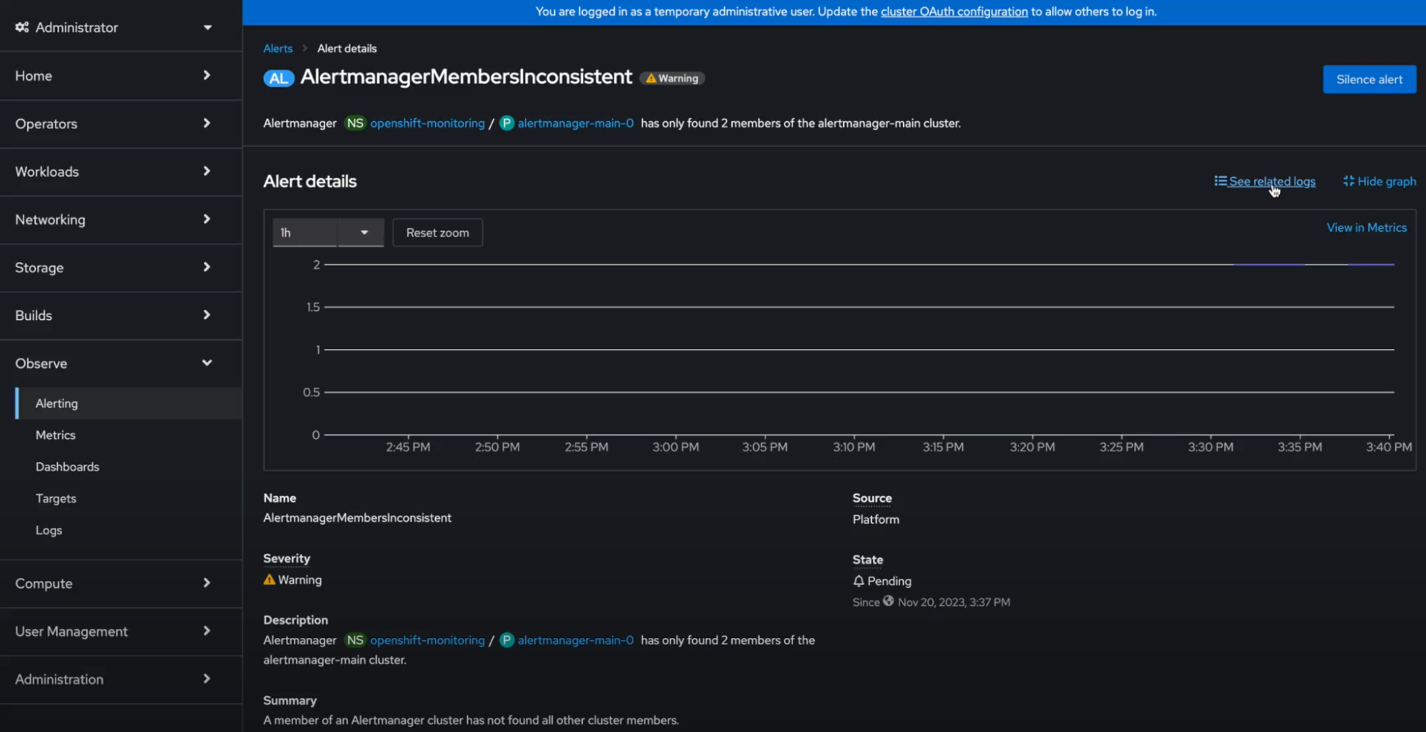Click the P pod badge in header
1426x732 pixels.
pyautogui.click(x=506, y=123)
